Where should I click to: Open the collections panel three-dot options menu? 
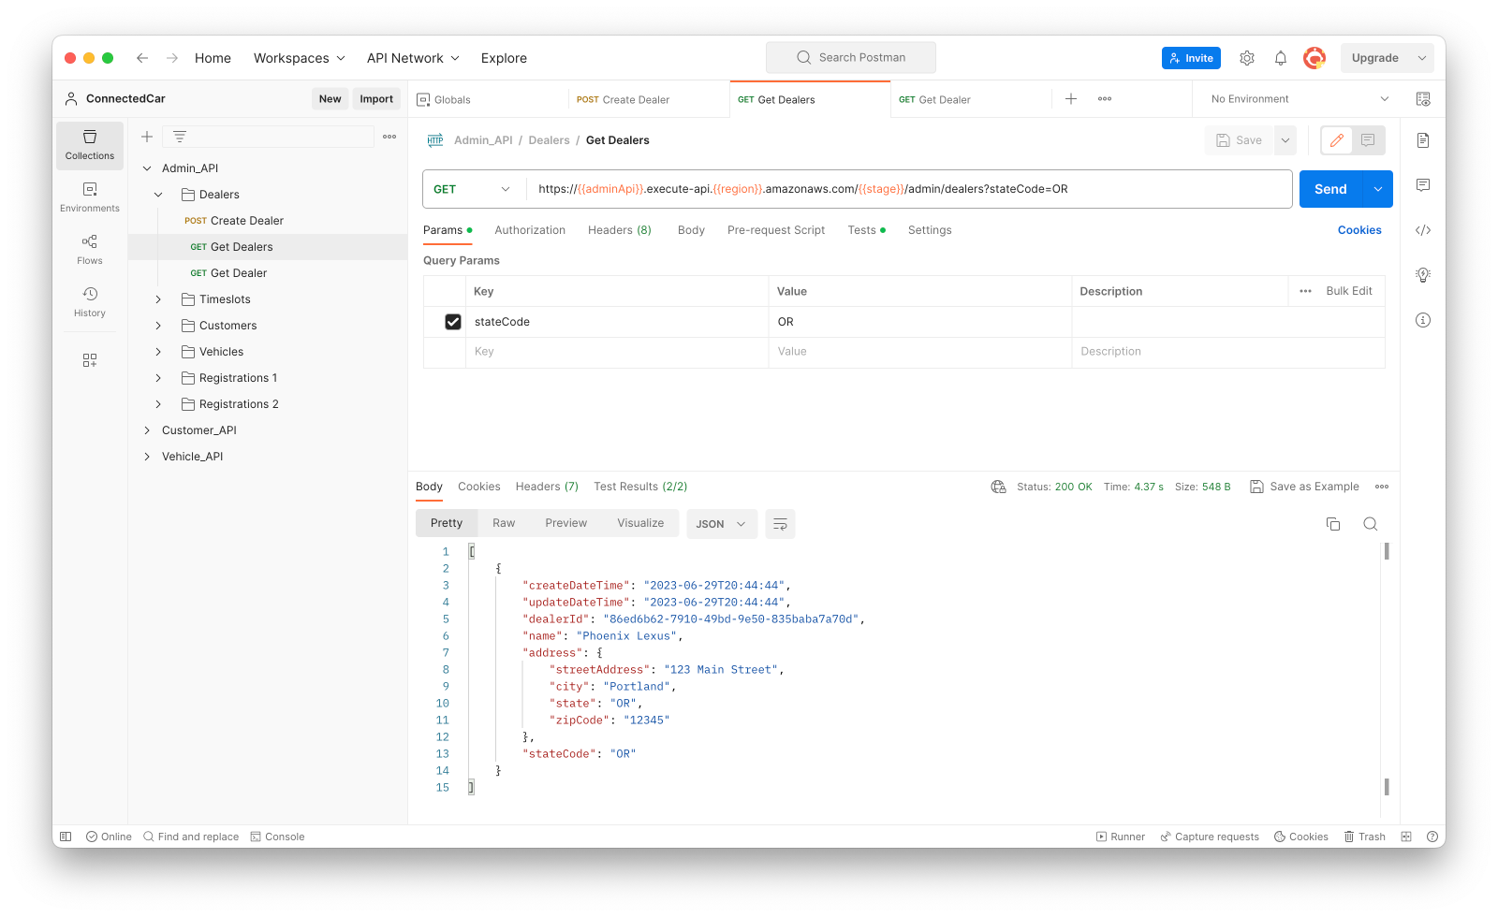pyautogui.click(x=389, y=137)
